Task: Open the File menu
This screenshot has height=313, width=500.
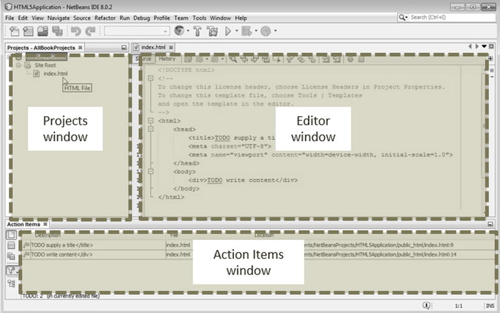Action: coord(10,18)
